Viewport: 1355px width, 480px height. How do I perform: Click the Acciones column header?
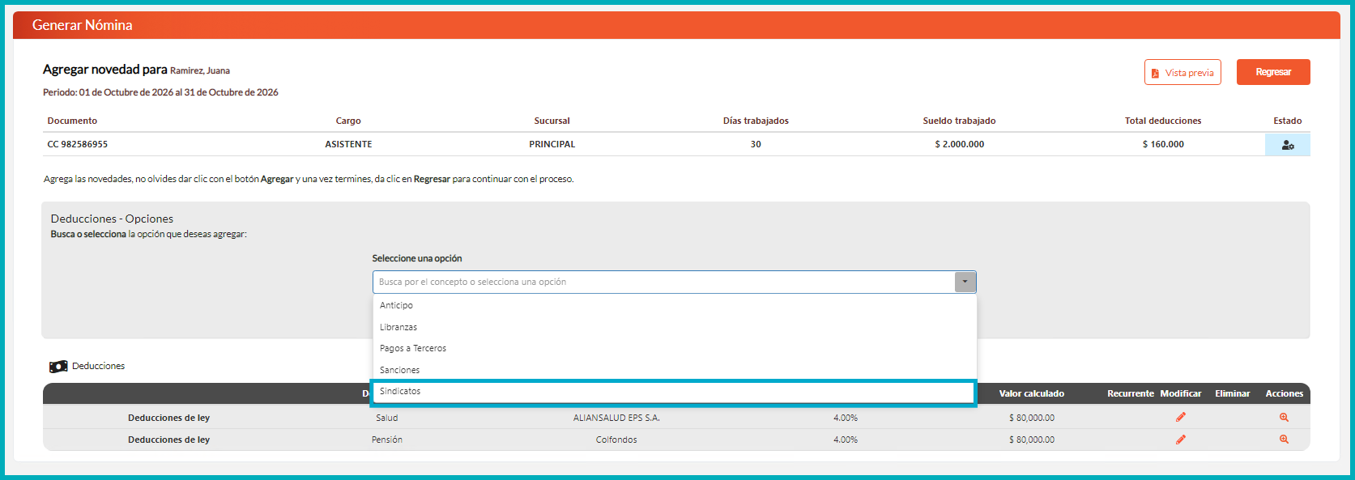[1285, 393]
